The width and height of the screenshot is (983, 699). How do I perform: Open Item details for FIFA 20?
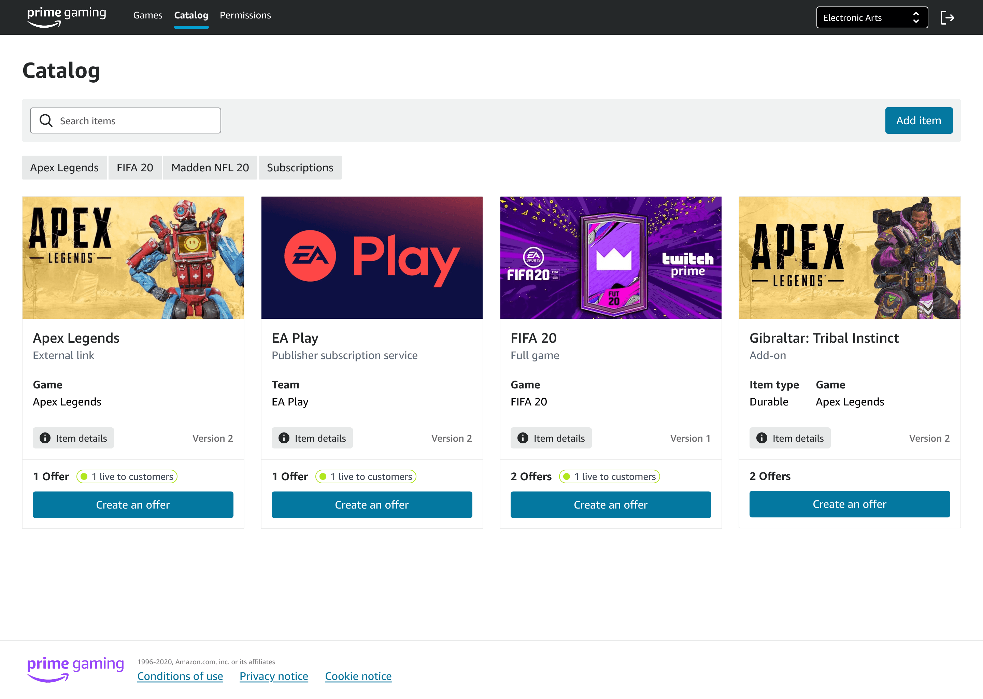click(551, 438)
